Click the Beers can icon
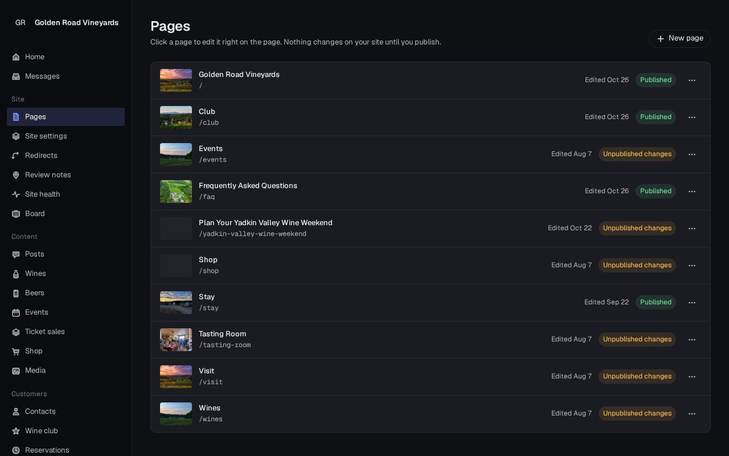Viewport: 729px width, 456px height. click(16, 293)
